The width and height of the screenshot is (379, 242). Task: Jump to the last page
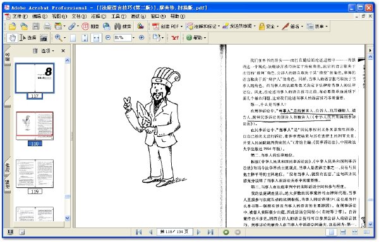[210, 232]
